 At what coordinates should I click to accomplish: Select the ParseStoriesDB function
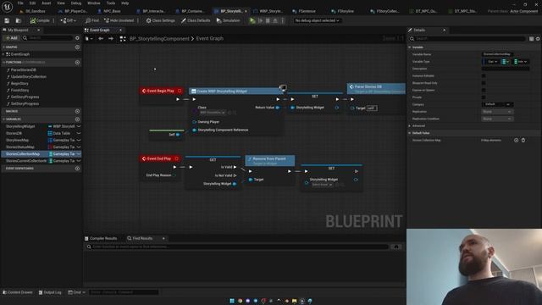pyautogui.click(x=23, y=69)
